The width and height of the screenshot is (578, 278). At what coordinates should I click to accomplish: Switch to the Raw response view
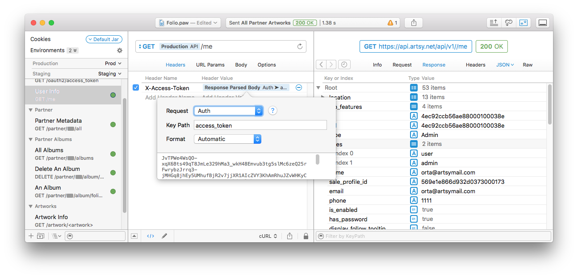528,65
